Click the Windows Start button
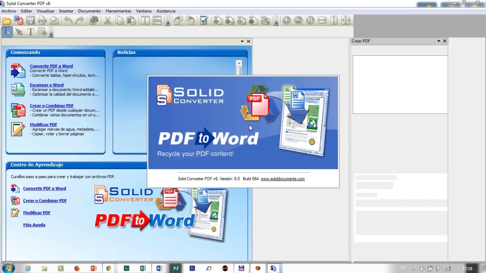Viewport: 486px width, 273px height. coord(8,268)
